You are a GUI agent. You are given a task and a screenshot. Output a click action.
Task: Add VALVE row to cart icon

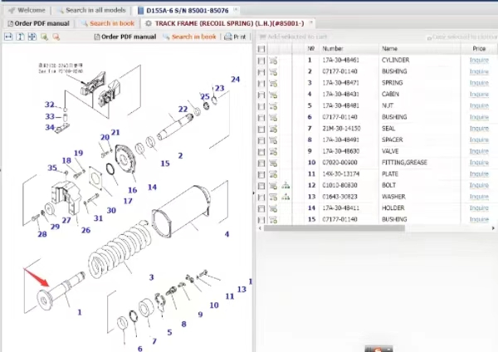point(273,152)
